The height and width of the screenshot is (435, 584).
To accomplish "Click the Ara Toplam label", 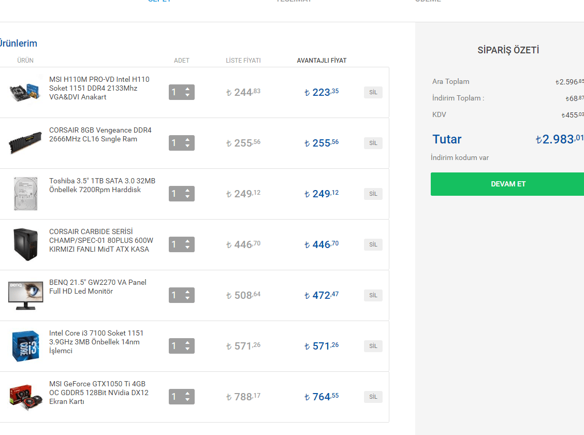I will coord(450,82).
